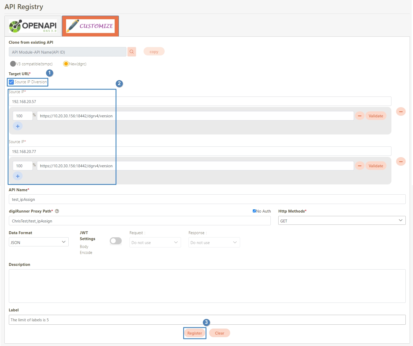The height and width of the screenshot is (346, 413).
Task: Open the Request 'Do not use' dropdown
Action: [x=155, y=242]
